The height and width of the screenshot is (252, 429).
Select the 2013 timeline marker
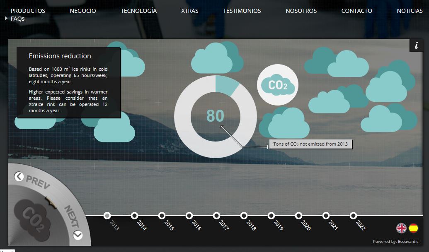107,216
